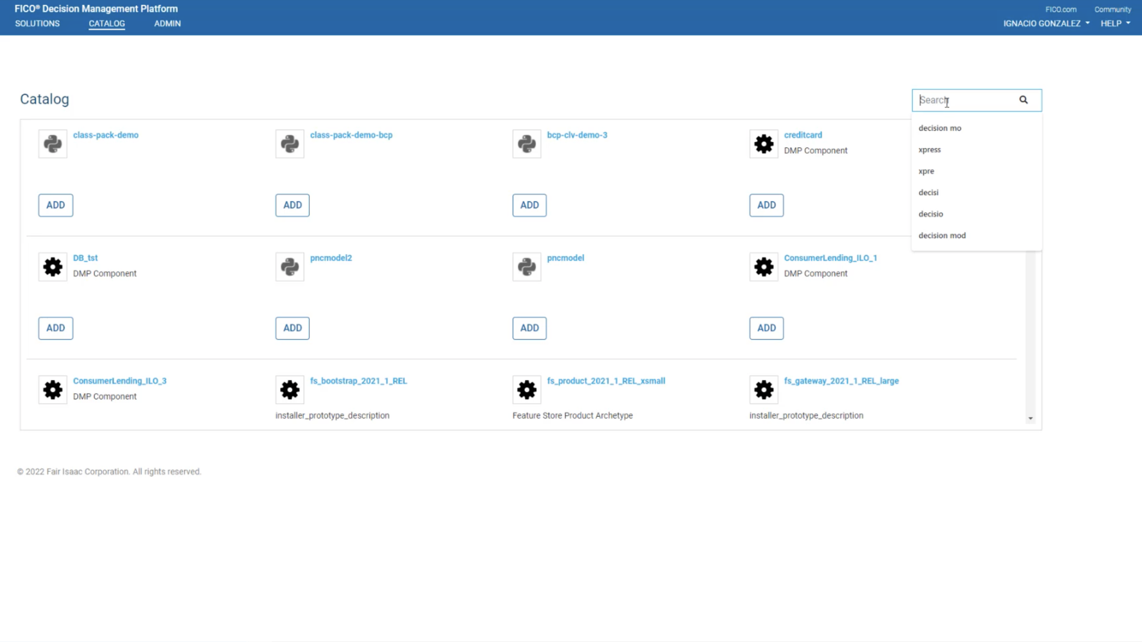Click the fs_product_2021_1_REL_xsmall gear icon
1142x642 pixels.
(527, 390)
